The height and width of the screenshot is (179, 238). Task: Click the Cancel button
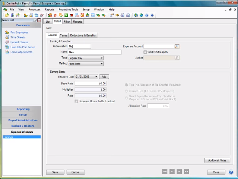(76, 172)
